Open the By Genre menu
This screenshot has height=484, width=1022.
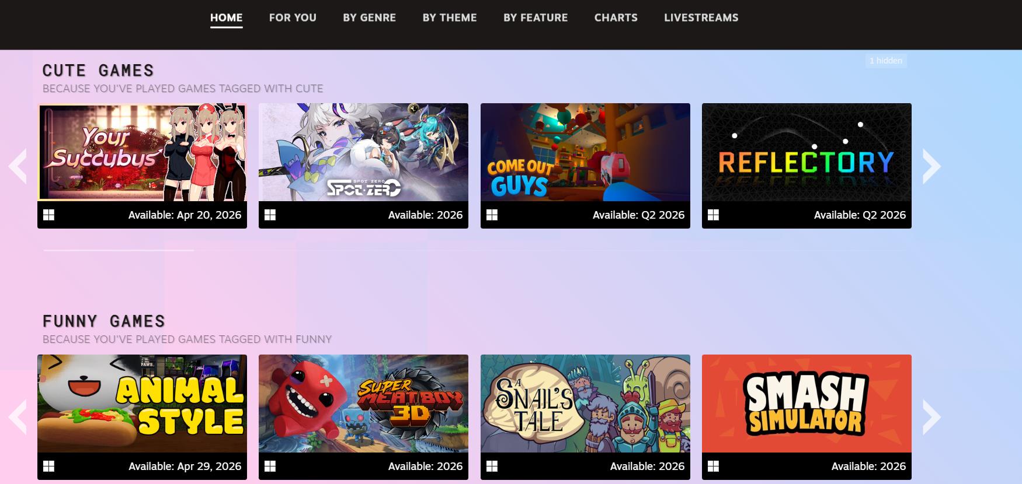pyautogui.click(x=369, y=17)
